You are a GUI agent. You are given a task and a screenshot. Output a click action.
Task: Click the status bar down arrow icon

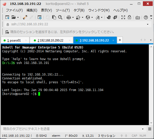pyautogui.click(x=126, y=136)
